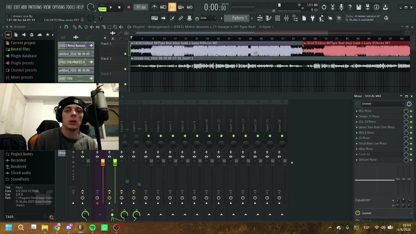Open the TOOLS menu
Screen dimensions: 416x234
tap(71, 7)
